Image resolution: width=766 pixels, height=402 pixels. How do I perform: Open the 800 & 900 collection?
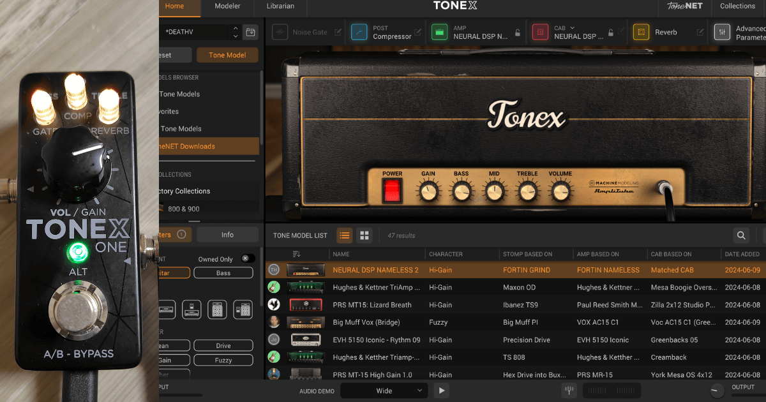(x=209, y=209)
